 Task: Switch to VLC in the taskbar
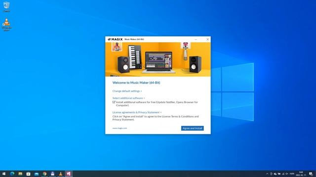point(61,174)
